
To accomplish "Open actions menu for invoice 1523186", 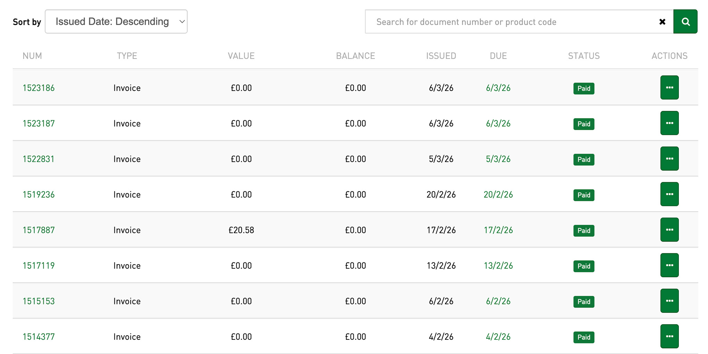I will click(x=669, y=87).
